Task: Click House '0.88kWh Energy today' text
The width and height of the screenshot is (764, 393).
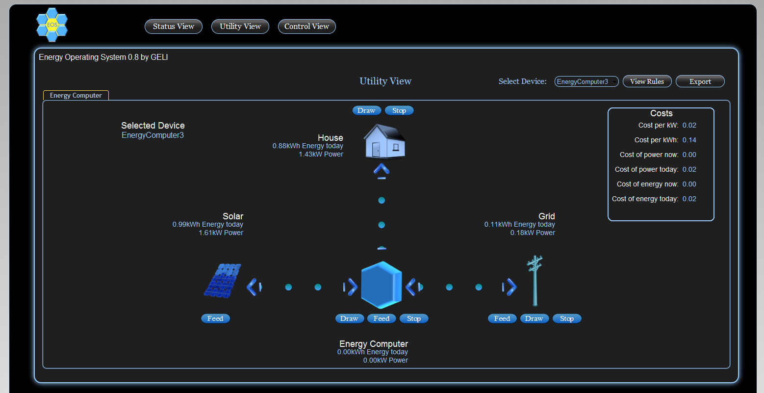Action: point(308,146)
